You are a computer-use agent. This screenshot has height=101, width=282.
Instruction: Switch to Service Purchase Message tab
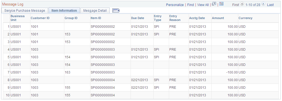click(x=25, y=10)
